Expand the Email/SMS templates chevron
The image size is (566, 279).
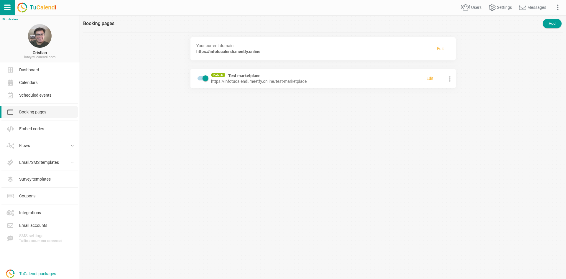click(x=72, y=162)
